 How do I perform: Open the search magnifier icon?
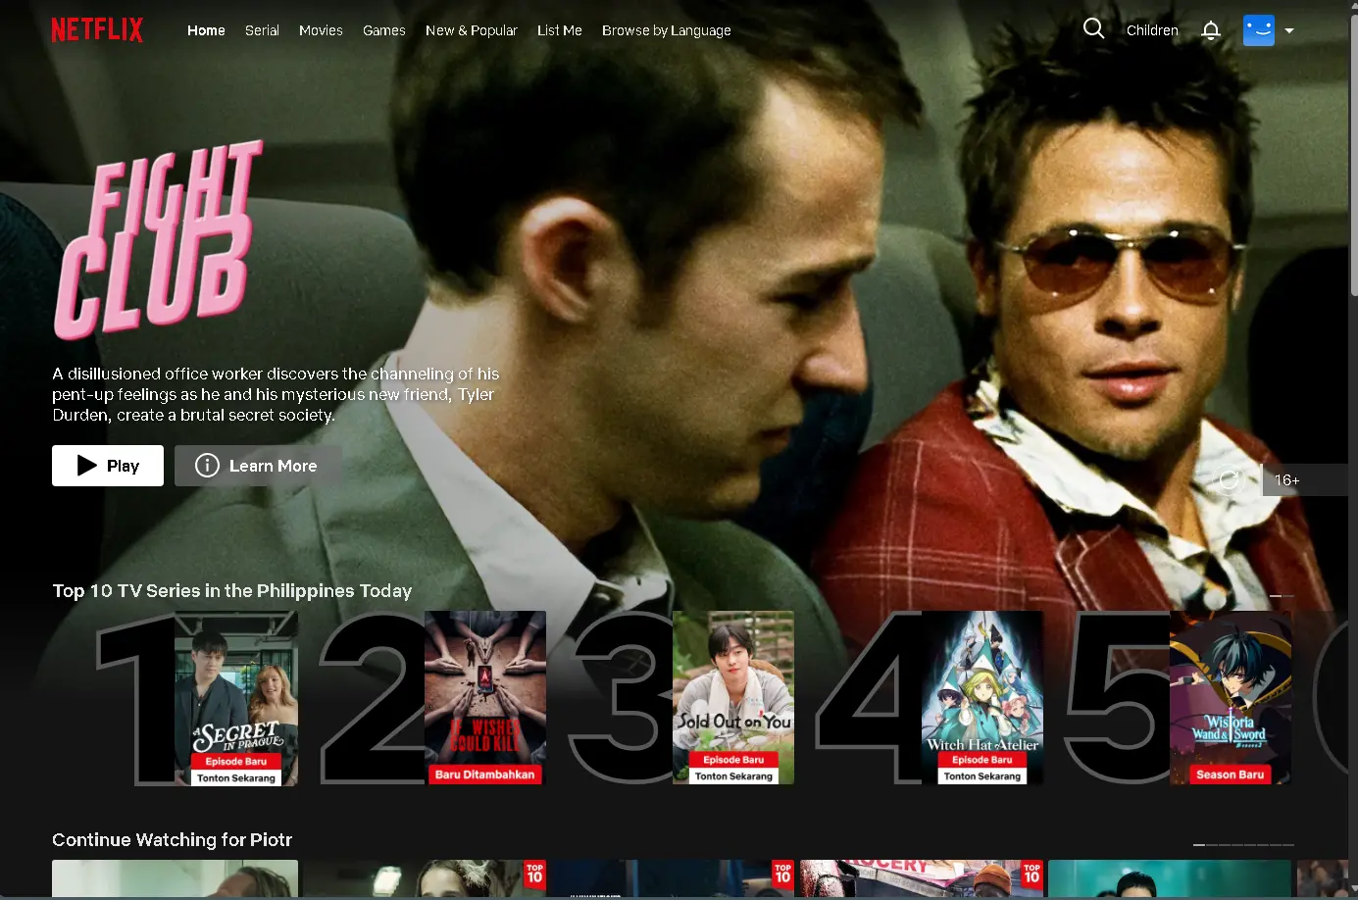pos(1093,29)
